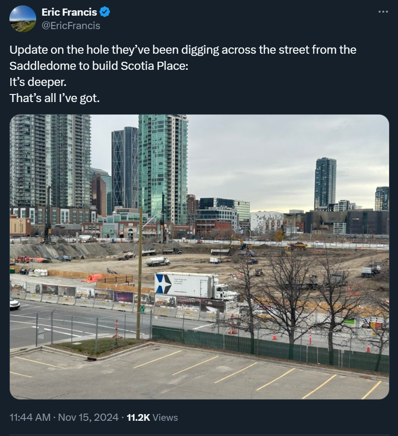
Task: Open Eric Francis's profile avatar
Action: 23,19
